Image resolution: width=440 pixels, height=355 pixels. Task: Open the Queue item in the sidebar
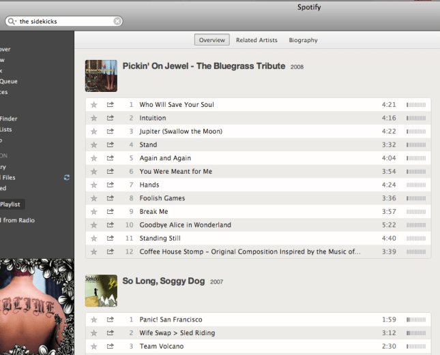click(9, 81)
